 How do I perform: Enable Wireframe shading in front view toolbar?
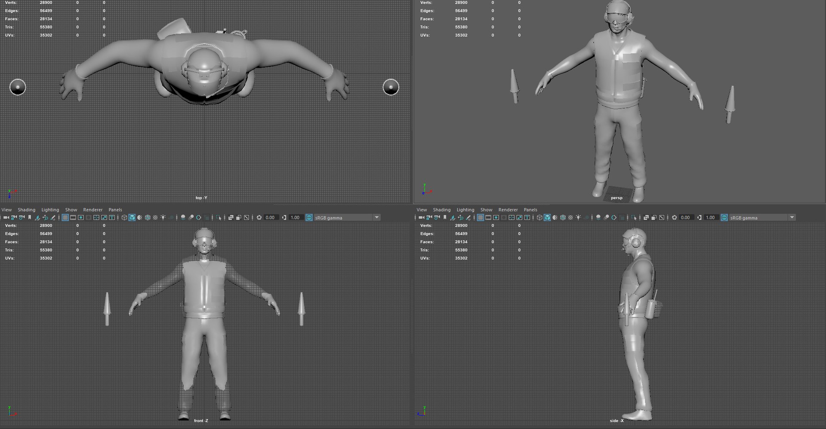tap(124, 218)
